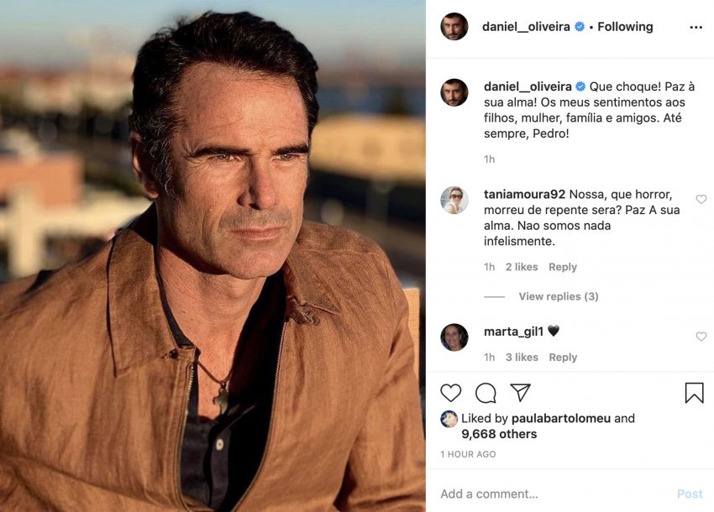Open the comment speech bubble icon
The width and height of the screenshot is (714, 512).
[x=486, y=393]
